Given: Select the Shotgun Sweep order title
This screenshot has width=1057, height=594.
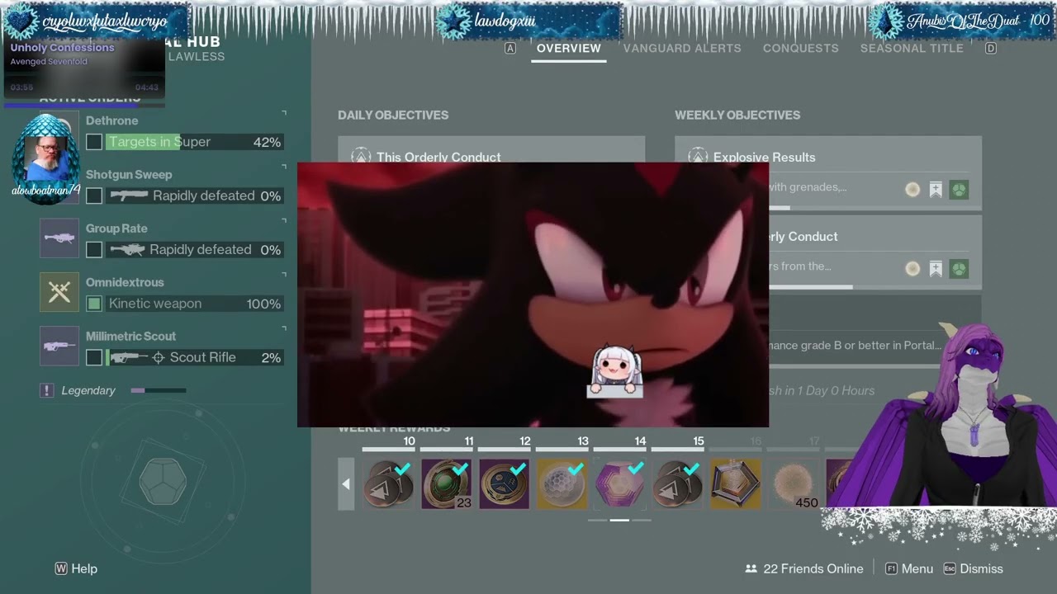Looking at the screenshot, I should [x=129, y=174].
